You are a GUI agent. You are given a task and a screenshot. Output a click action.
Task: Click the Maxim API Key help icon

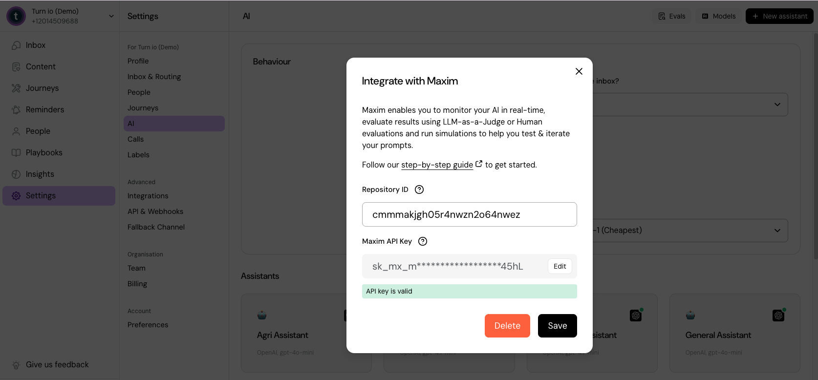click(x=423, y=241)
